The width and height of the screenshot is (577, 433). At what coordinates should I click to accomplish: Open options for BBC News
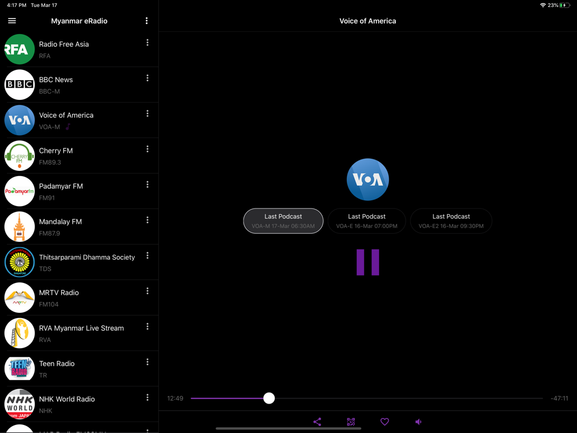pos(147,78)
